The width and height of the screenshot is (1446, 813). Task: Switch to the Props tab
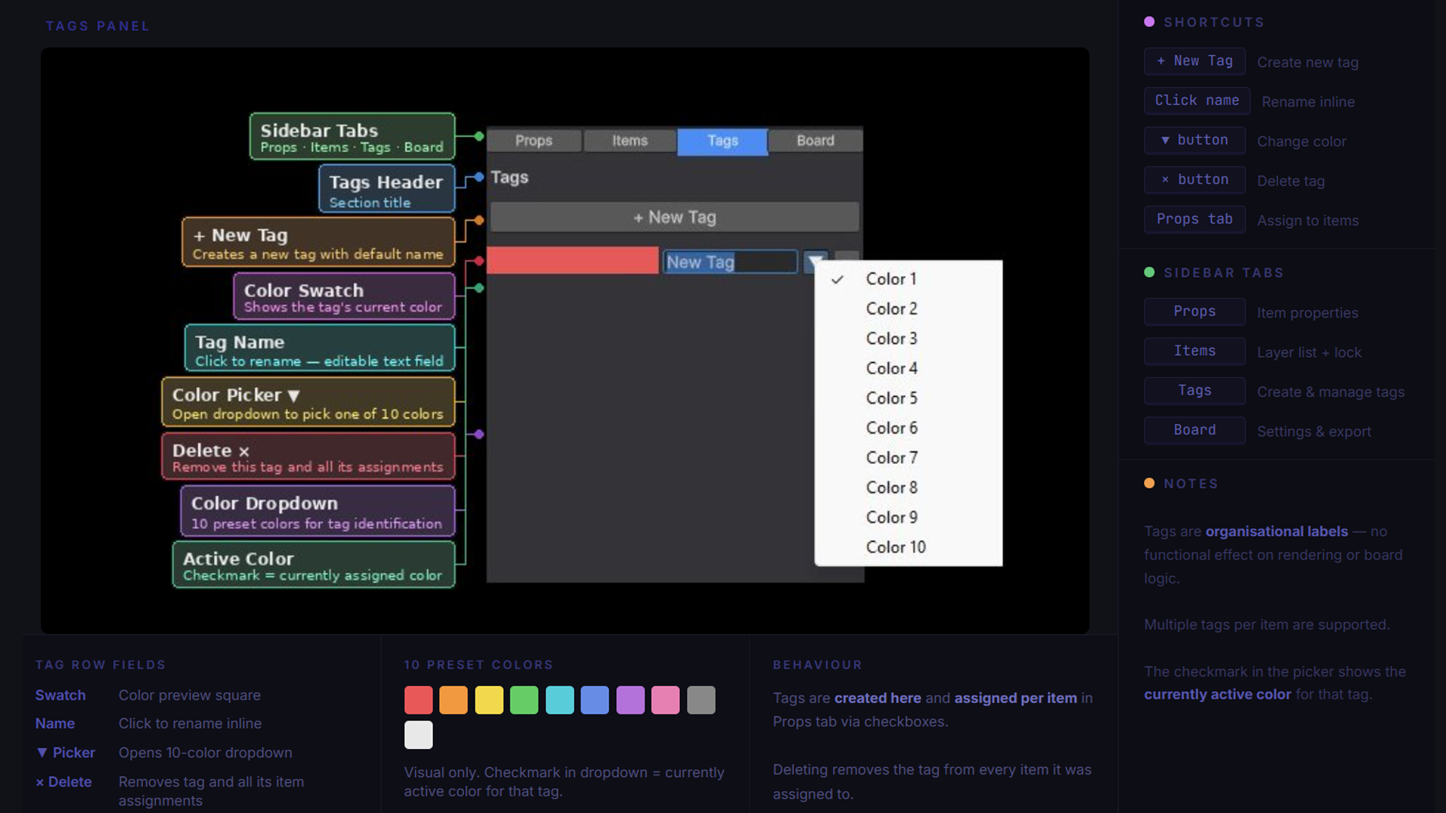point(534,141)
